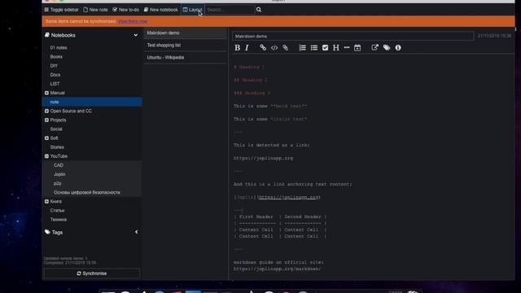This screenshot has height=293, width=521.
Task: Collapse the YouTube notebook
Action: point(46,156)
